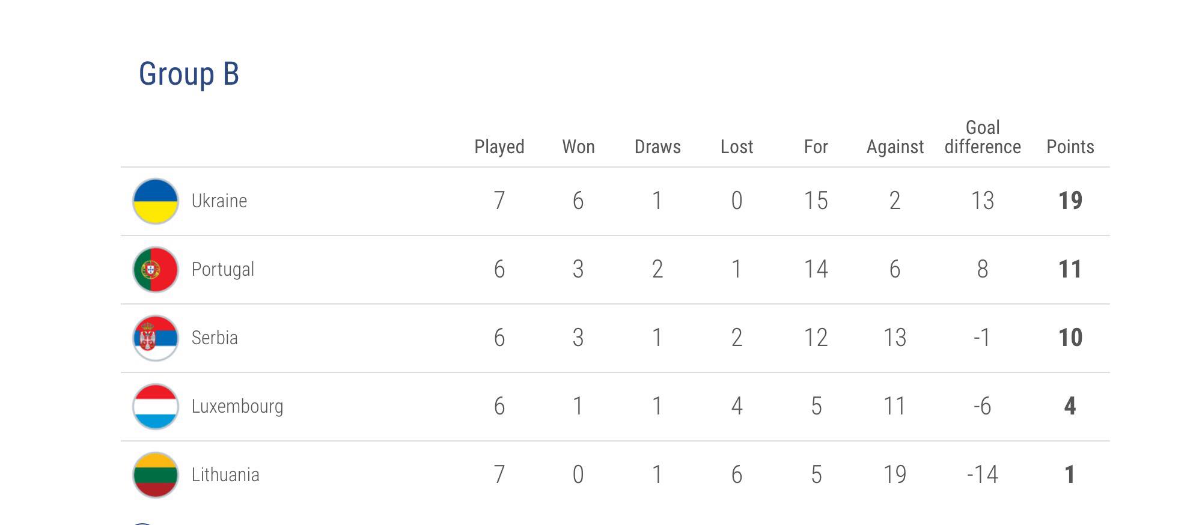
Task: Open the Lithuania team link
Action: tap(225, 475)
